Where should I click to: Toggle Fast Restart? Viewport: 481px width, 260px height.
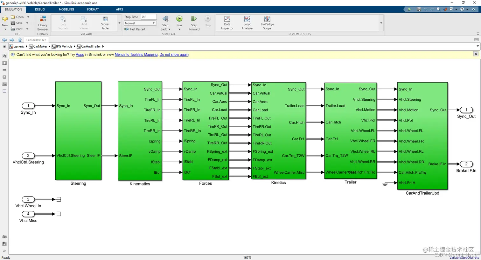tap(135, 29)
